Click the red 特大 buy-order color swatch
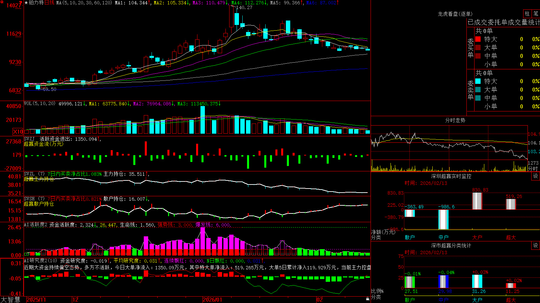540x303 pixels. click(478, 39)
